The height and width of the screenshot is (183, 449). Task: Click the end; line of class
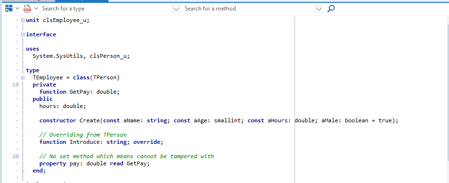(x=39, y=171)
